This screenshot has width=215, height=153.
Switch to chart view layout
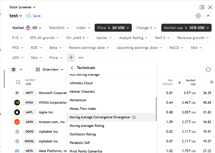point(21,70)
